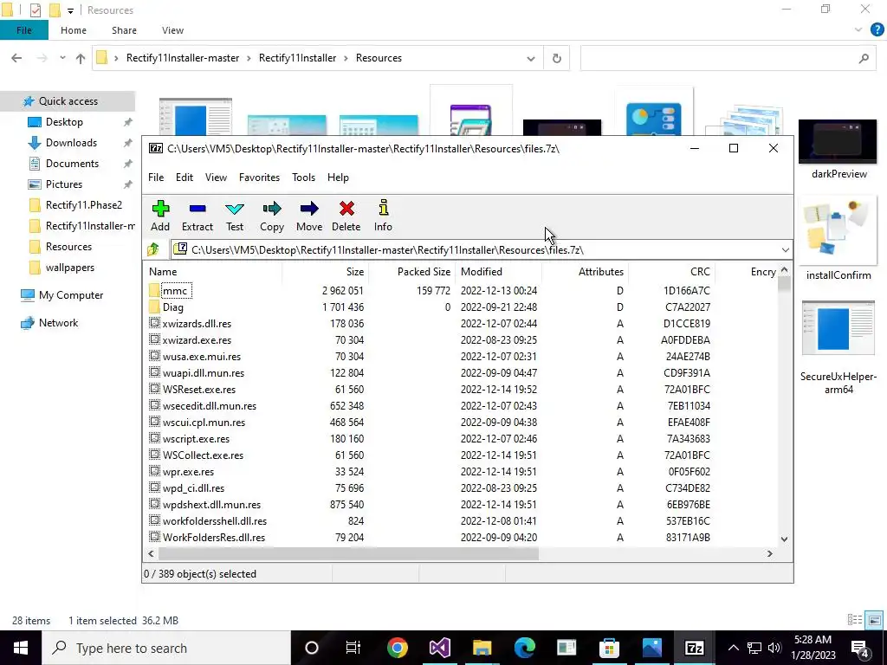Click the Photos app taskbar icon
This screenshot has width=887, height=665.
[x=651, y=648]
